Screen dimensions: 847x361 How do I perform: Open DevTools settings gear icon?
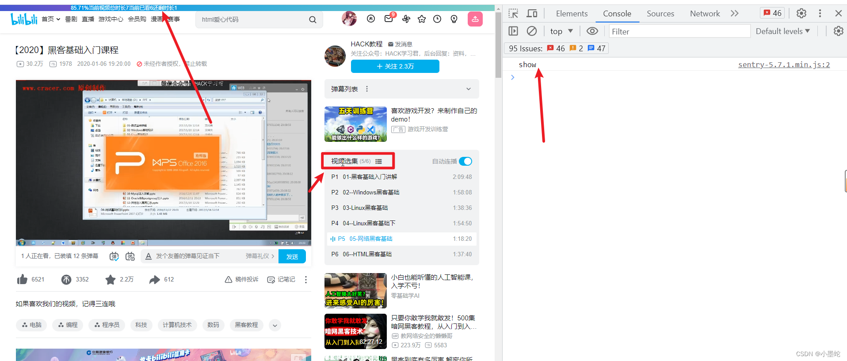pos(801,13)
